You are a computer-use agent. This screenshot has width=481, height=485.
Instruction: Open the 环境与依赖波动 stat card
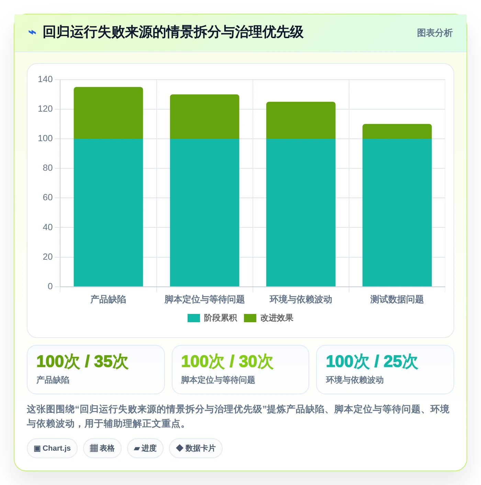click(385, 370)
